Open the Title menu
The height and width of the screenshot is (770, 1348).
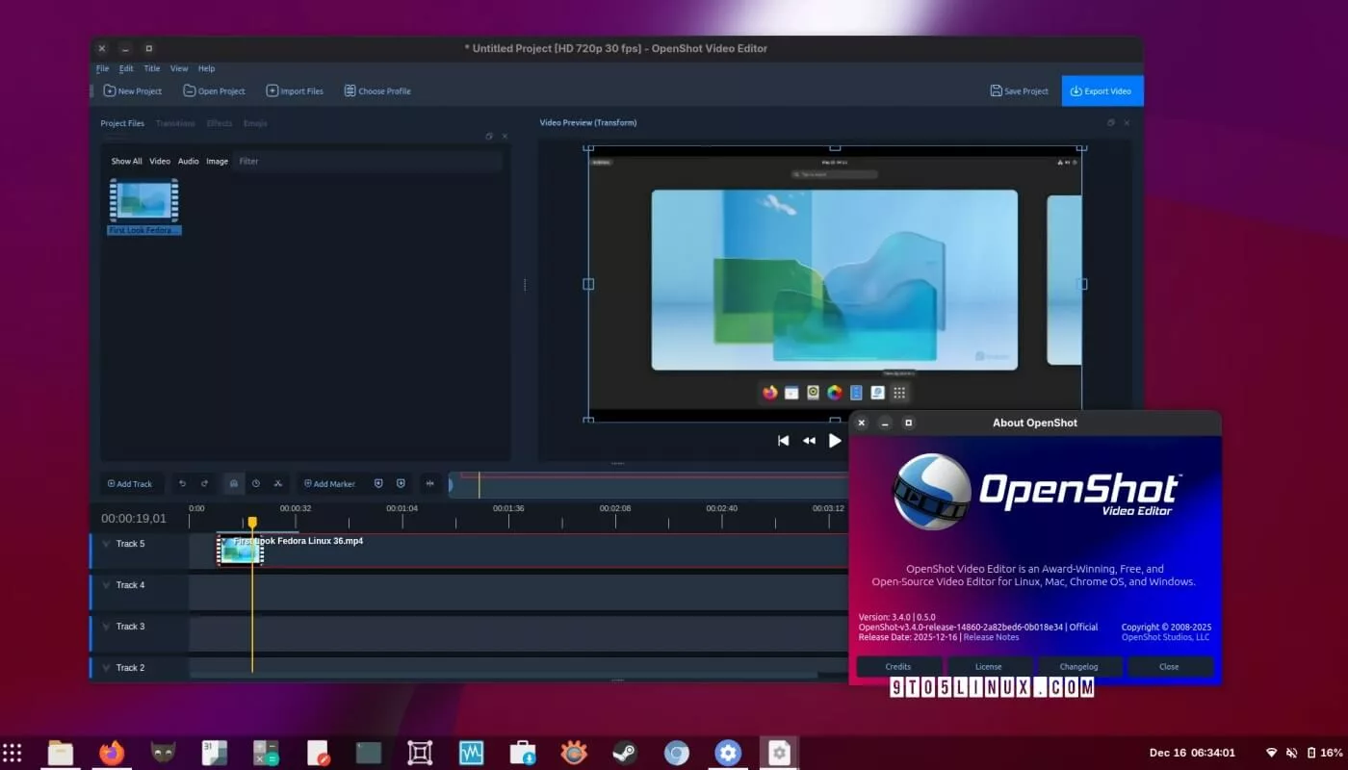152,69
